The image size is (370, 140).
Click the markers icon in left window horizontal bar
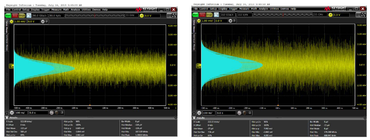[56, 113]
